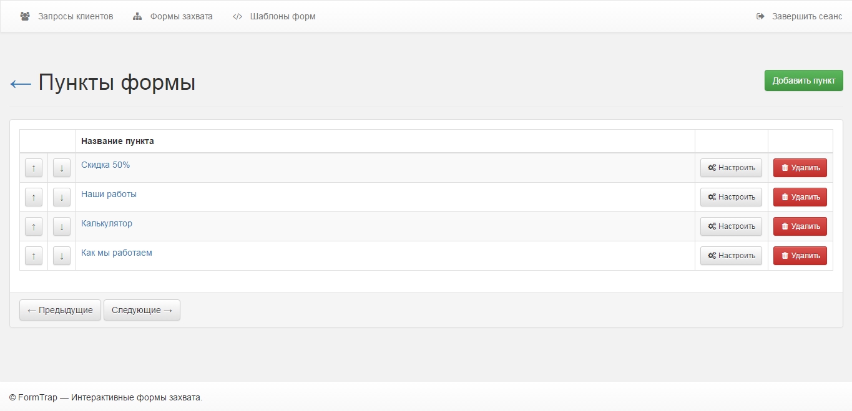Move Калькулятор item down
The height and width of the screenshot is (411, 852).
pyautogui.click(x=62, y=226)
